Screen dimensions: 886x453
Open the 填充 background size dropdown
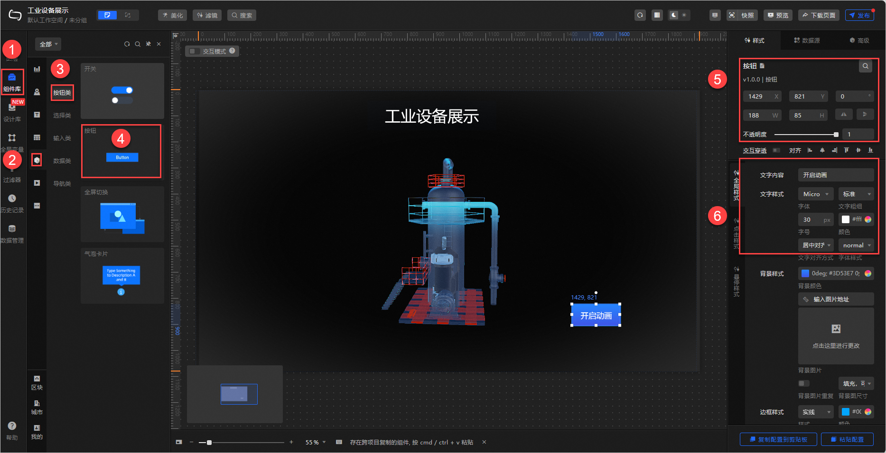856,383
